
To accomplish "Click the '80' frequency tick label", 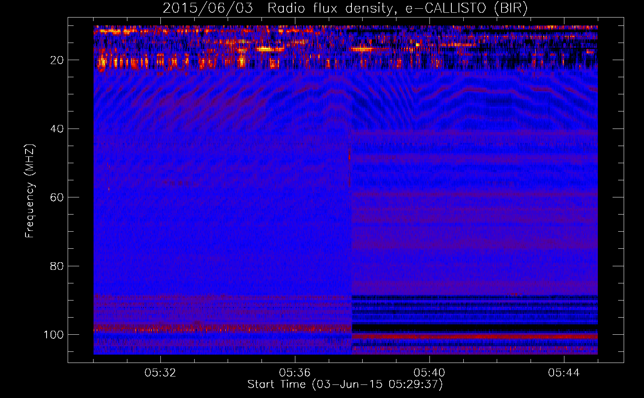I will [x=57, y=266].
